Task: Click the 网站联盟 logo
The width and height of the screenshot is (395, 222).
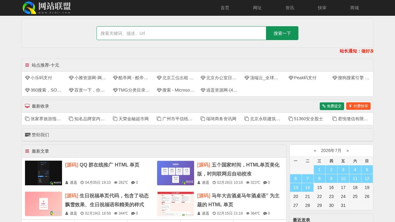Action: coord(47,8)
